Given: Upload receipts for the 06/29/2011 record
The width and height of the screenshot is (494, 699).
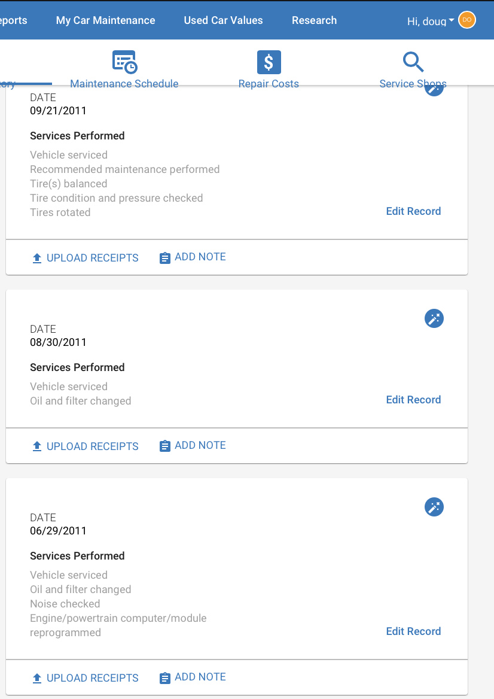Looking at the screenshot, I should (x=85, y=677).
